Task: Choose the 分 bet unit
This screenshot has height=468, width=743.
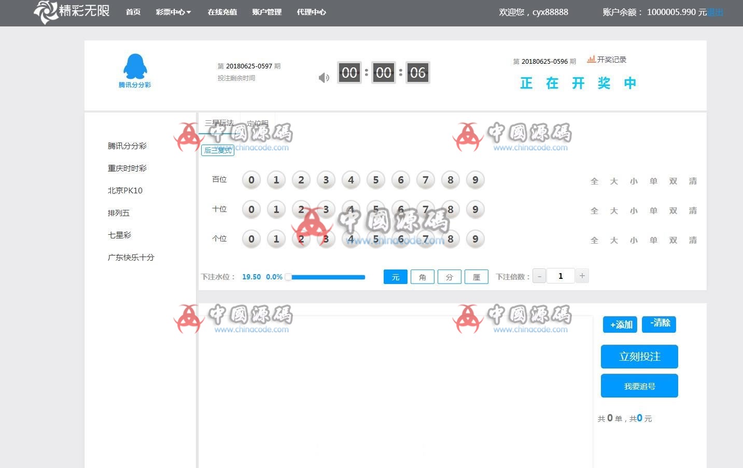Action: click(x=450, y=277)
